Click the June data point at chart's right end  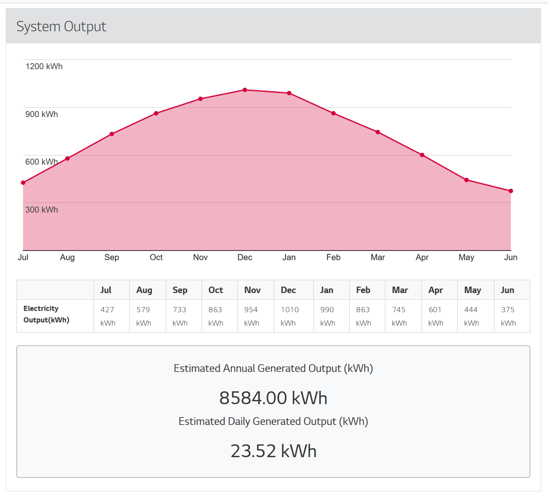(511, 190)
